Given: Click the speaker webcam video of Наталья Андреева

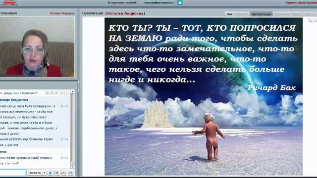Looking at the screenshot, I should click(37, 47).
